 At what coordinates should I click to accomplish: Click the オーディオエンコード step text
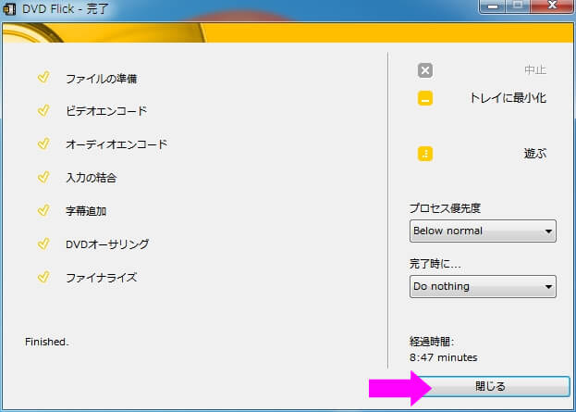coord(116,144)
